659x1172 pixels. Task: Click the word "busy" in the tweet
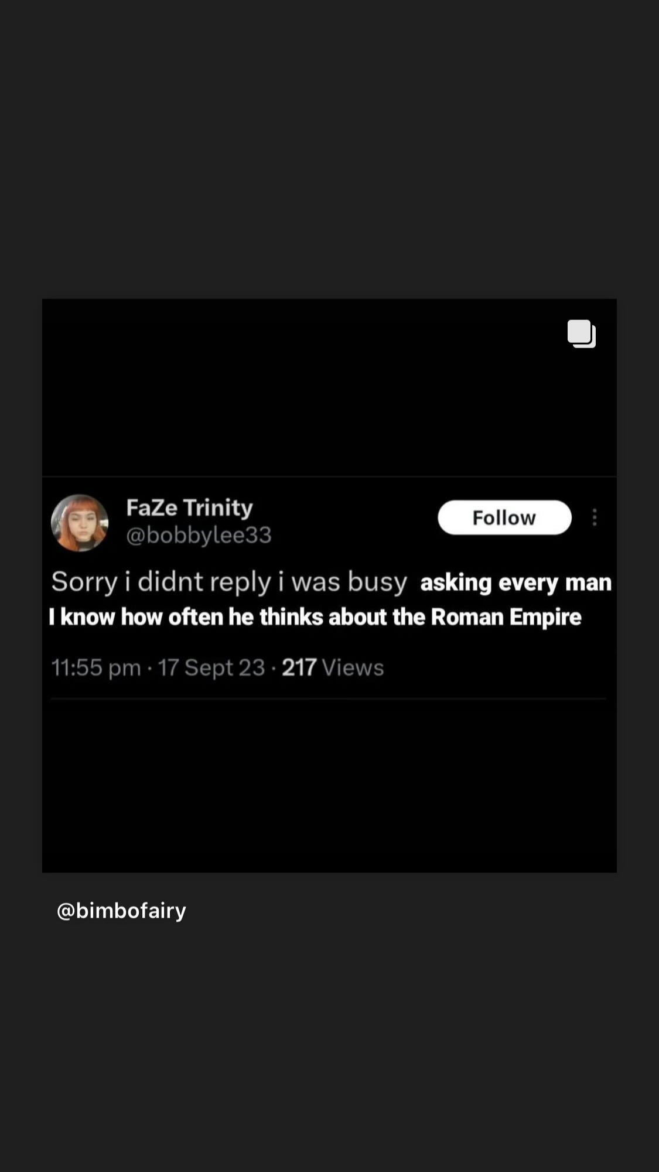click(x=377, y=582)
